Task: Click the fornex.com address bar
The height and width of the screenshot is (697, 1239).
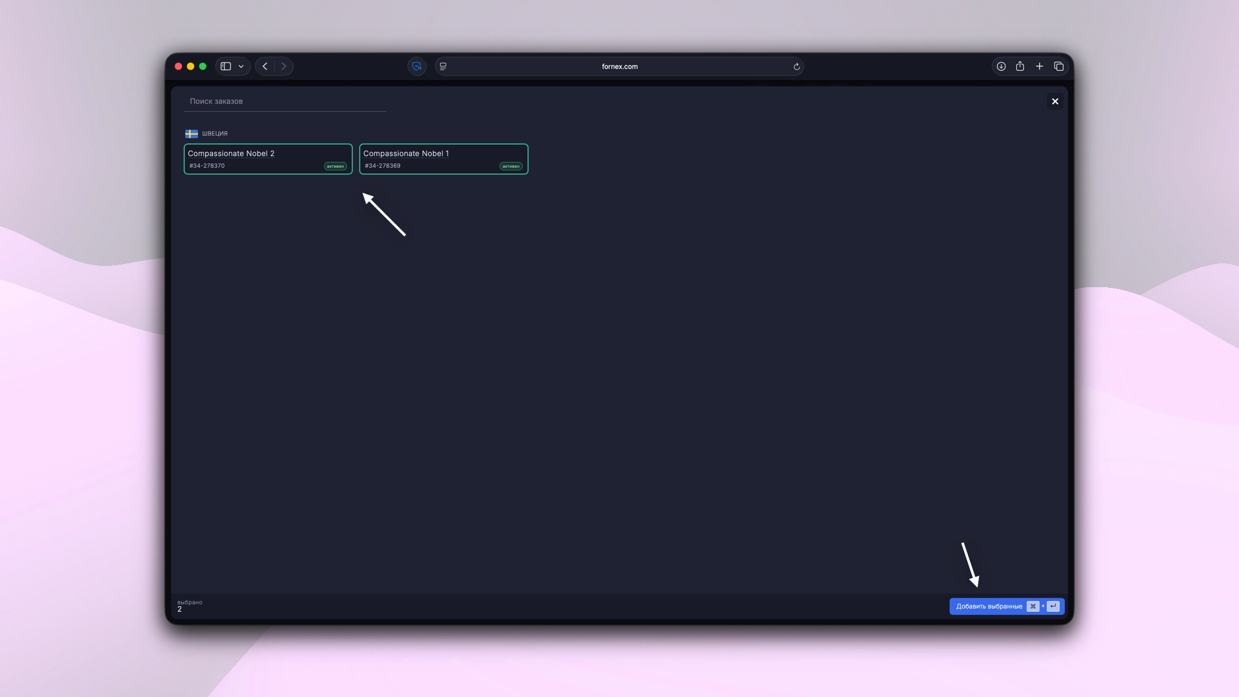Action: point(619,66)
